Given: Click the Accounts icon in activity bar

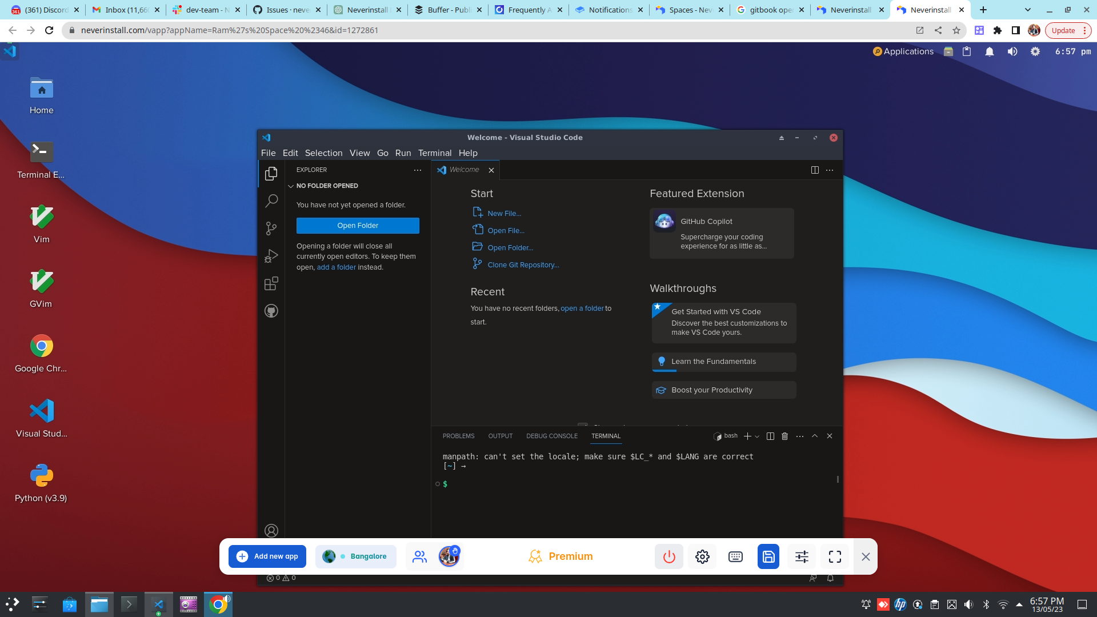Looking at the screenshot, I should [x=271, y=530].
